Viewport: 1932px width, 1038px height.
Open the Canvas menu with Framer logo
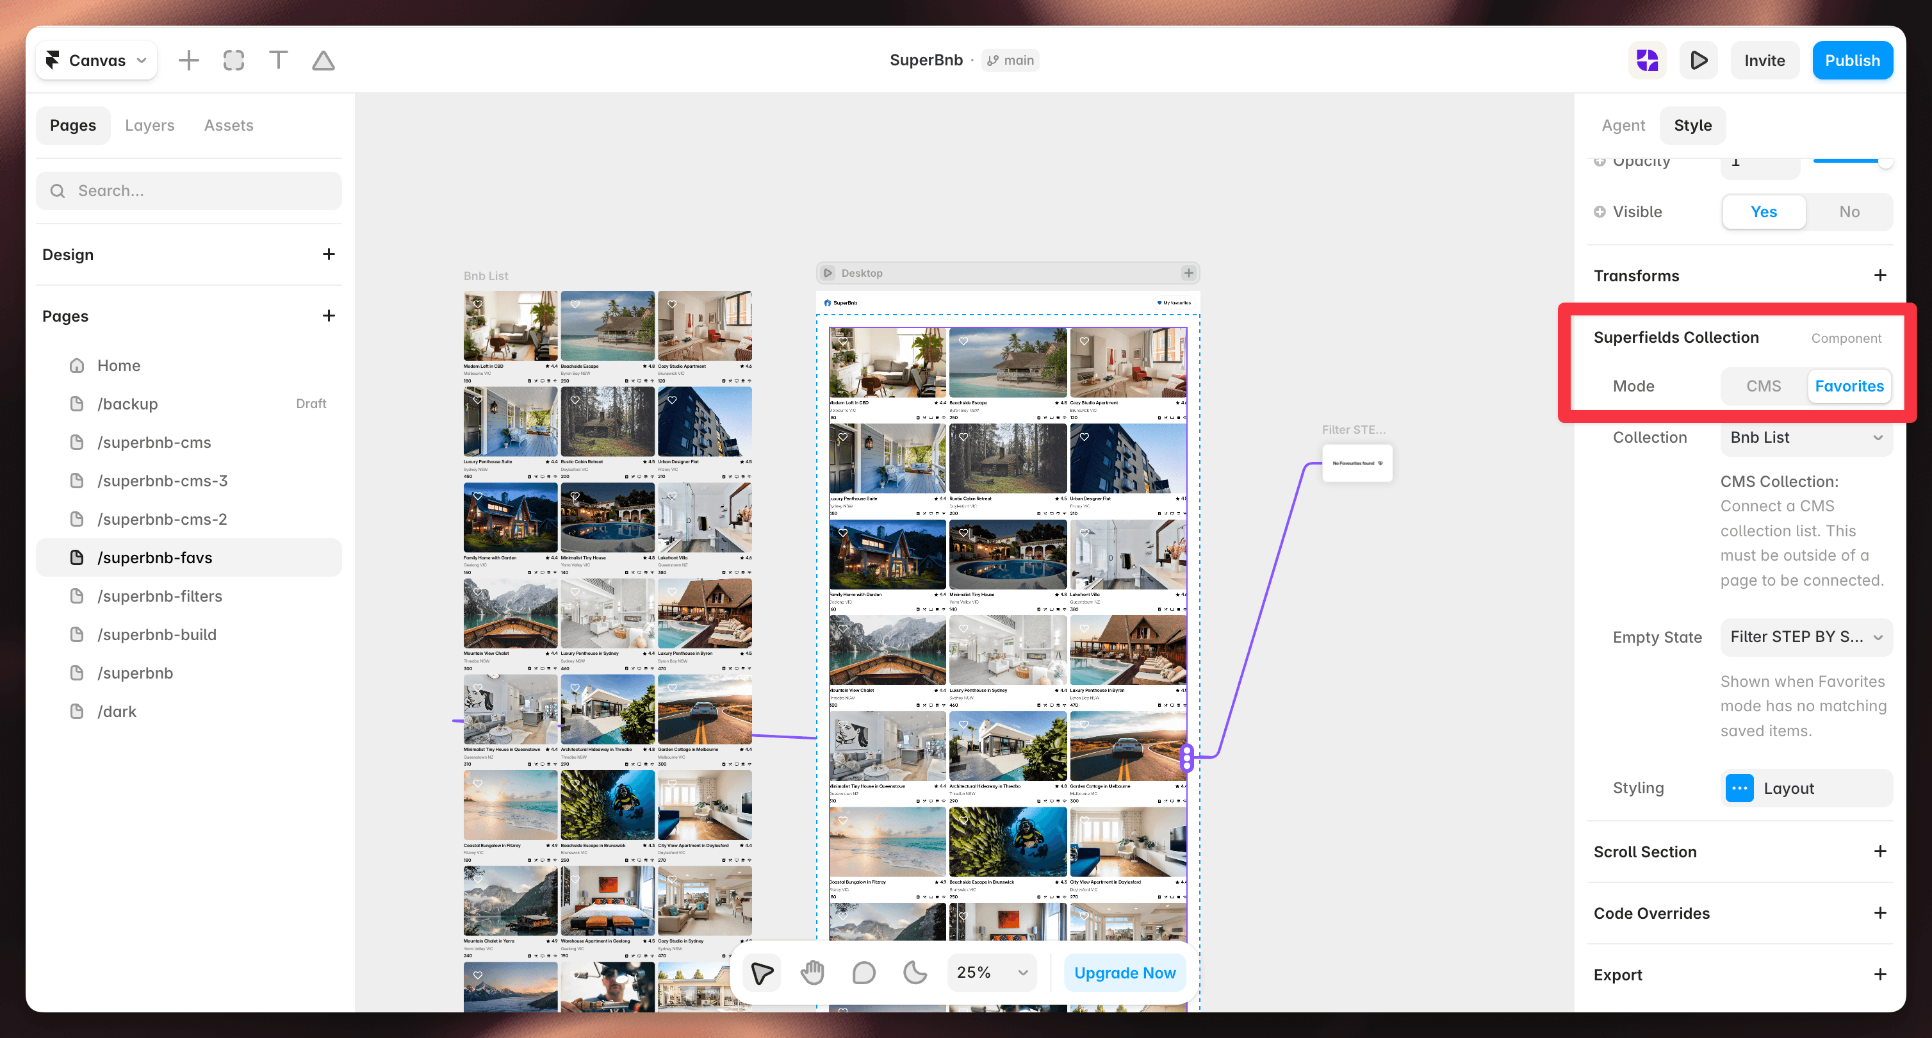[97, 60]
